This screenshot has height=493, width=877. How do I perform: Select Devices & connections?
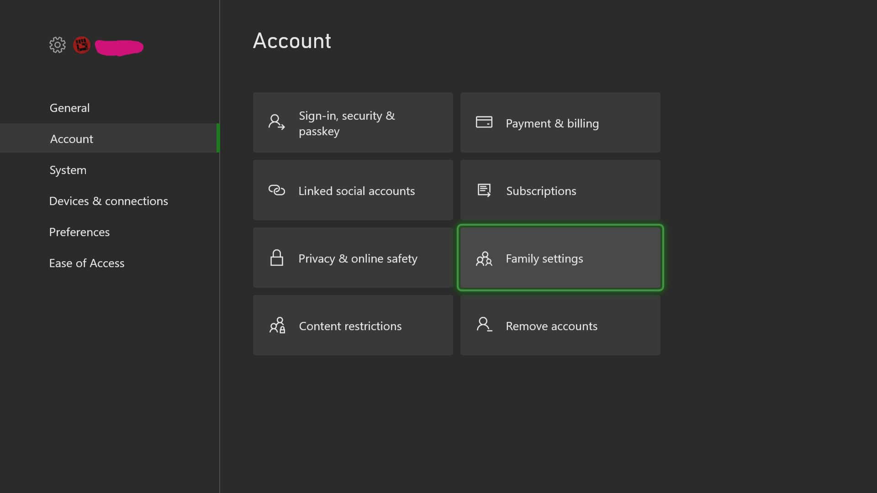[109, 201]
